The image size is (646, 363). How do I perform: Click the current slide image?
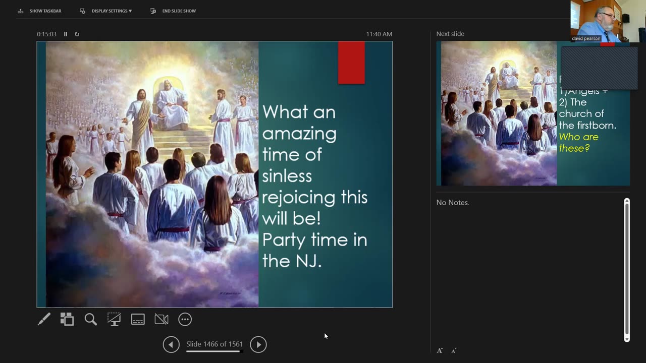pyautogui.click(x=214, y=174)
